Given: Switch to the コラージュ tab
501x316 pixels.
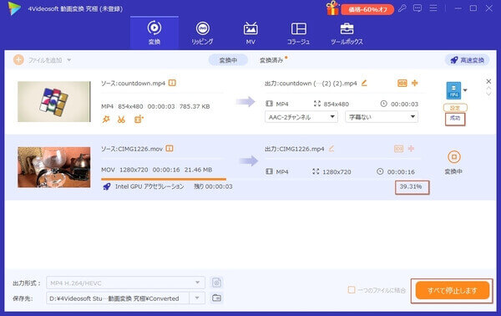Looking at the screenshot, I should 298,33.
